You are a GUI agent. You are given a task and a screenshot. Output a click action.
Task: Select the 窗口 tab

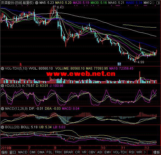coord(13,152)
